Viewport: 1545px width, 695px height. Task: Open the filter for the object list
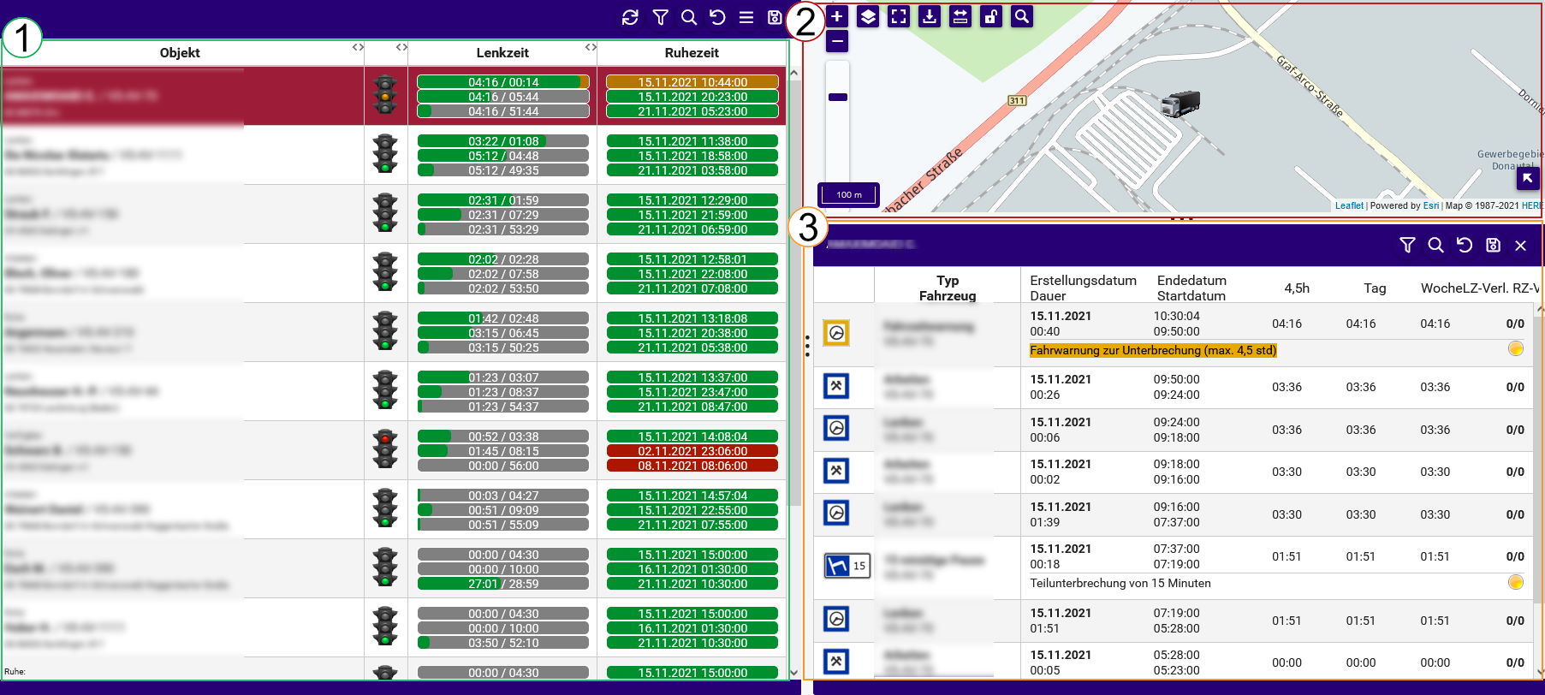[x=660, y=17]
